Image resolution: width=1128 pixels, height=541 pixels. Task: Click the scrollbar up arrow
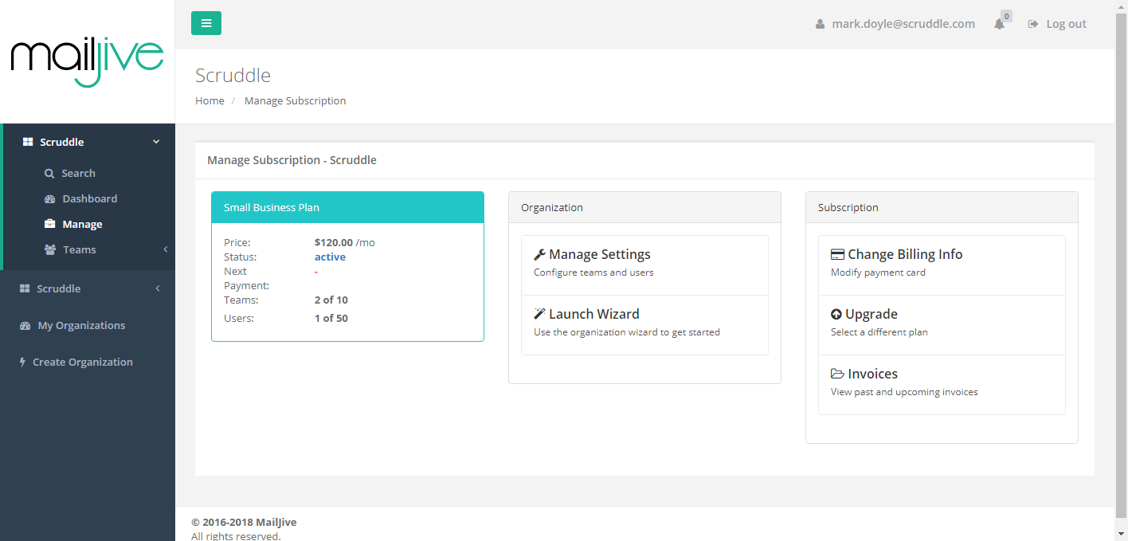(1121, 6)
